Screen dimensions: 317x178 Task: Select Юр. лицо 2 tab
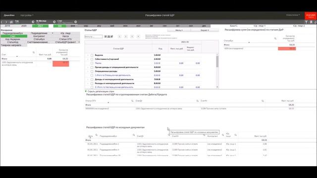coord(299,26)
